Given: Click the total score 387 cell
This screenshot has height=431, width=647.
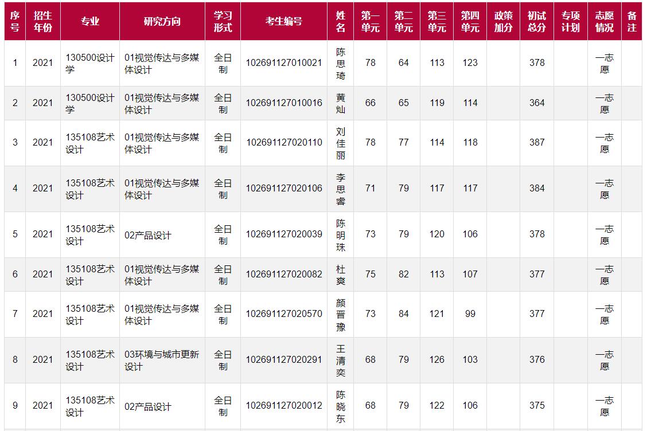Looking at the screenshot, I should tap(537, 143).
